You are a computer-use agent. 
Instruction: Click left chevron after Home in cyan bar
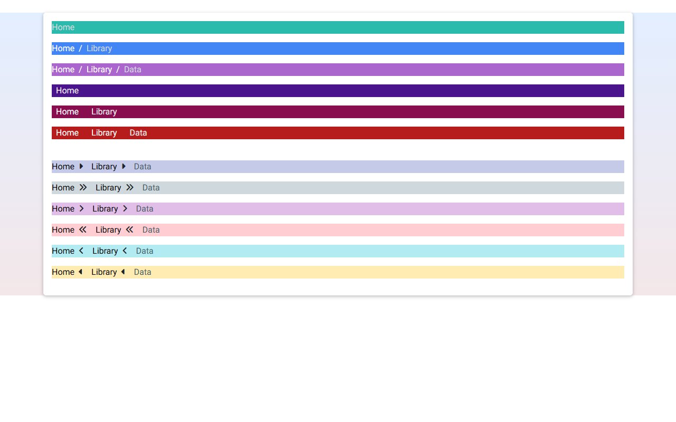81,251
